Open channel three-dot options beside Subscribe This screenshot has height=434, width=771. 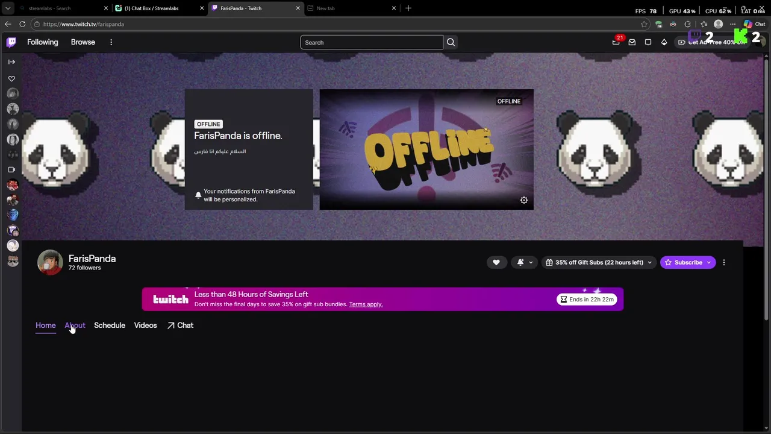click(724, 262)
